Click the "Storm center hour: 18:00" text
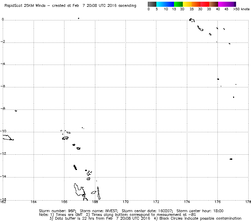The image size is (251, 221). click(x=200, y=211)
